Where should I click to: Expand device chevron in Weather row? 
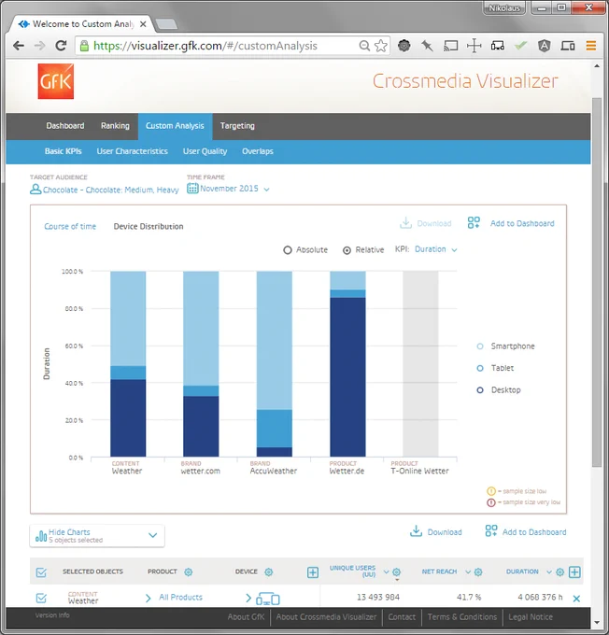coord(248,598)
